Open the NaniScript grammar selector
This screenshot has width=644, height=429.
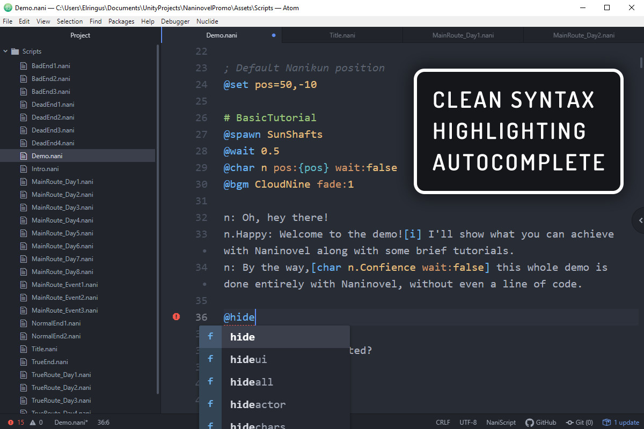[x=501, y=423]
